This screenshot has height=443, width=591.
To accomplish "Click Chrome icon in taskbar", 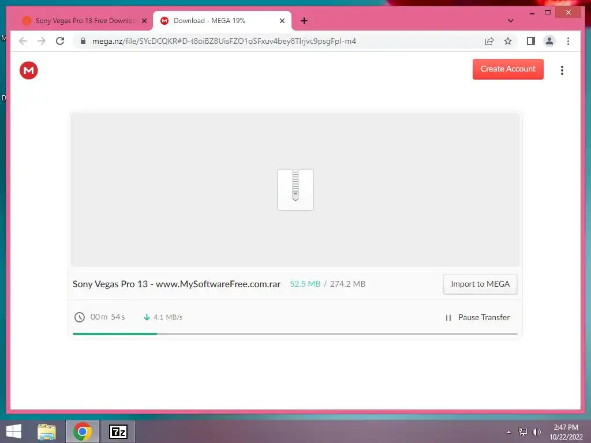I will pyautogui.click(x=83, y=431).
